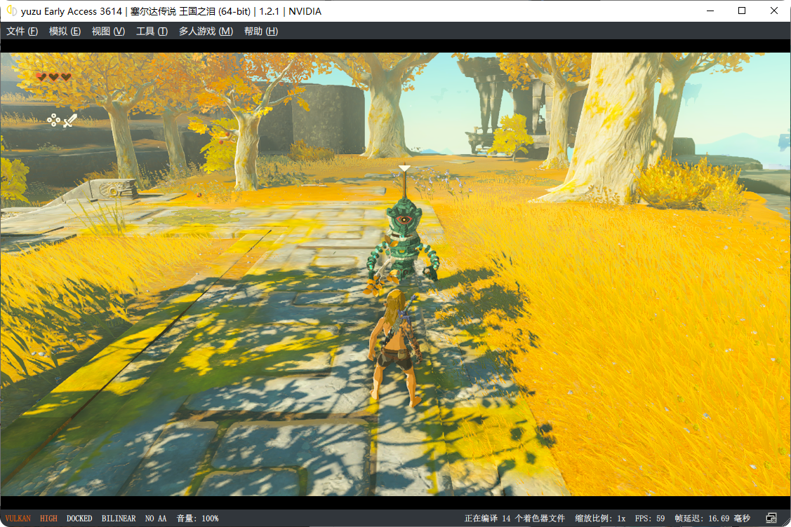791x527 pixels.
Task: Switch the DOCKED mode toggle
Action: tap(79, 519)
